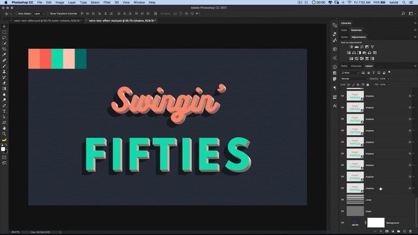Image resolution: width=418 pixels, height=235 pixels.
Task: Toggle the Auto-Select checkbox
Action: [x=16, y=14]
